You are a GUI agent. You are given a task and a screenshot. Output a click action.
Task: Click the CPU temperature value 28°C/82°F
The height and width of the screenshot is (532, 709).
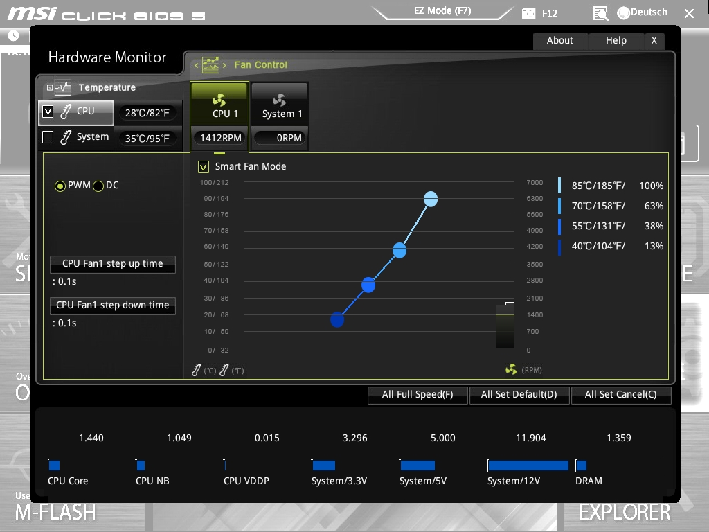147,113
